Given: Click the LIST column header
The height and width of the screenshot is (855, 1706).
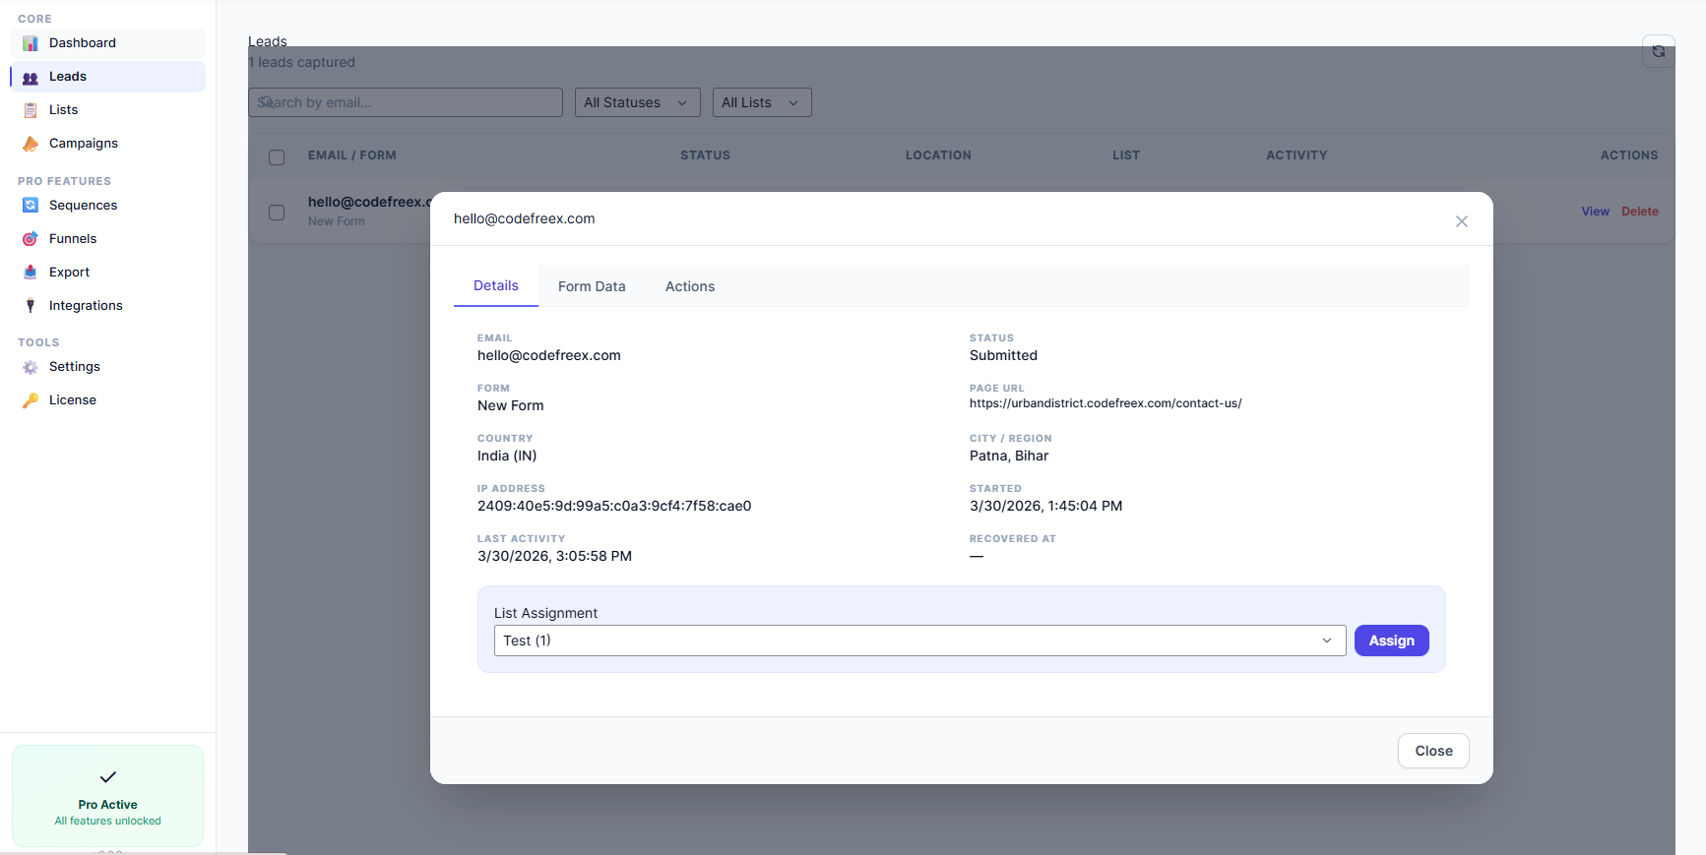Looking at the screenshot, I should pos(1126,155).
